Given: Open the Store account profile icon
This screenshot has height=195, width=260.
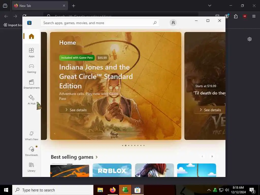Looking at the screenshot, I should pos(173,23).
